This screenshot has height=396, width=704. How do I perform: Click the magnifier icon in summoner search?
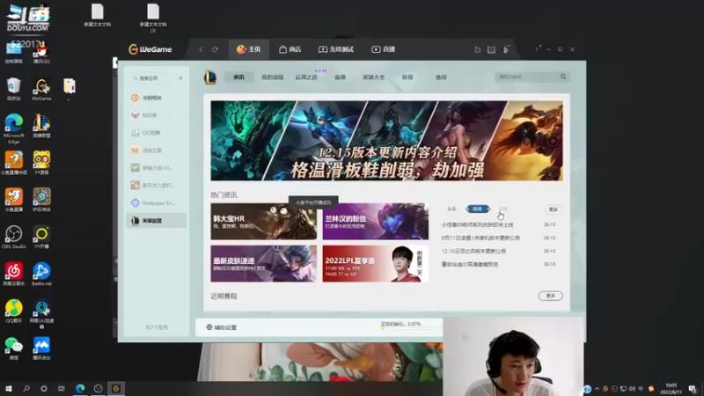coord(563,77)
